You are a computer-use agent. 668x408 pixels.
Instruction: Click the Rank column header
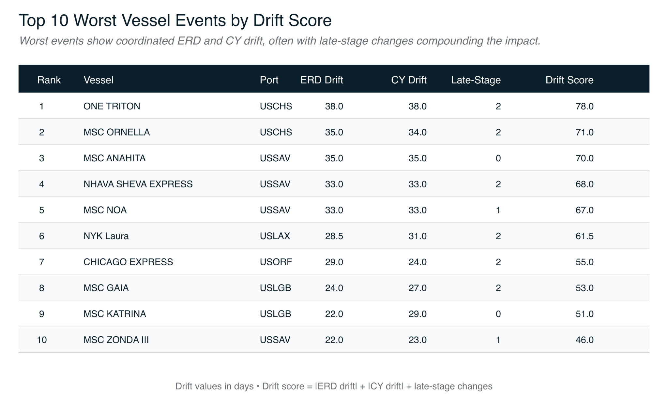click(x=49, y=80)
